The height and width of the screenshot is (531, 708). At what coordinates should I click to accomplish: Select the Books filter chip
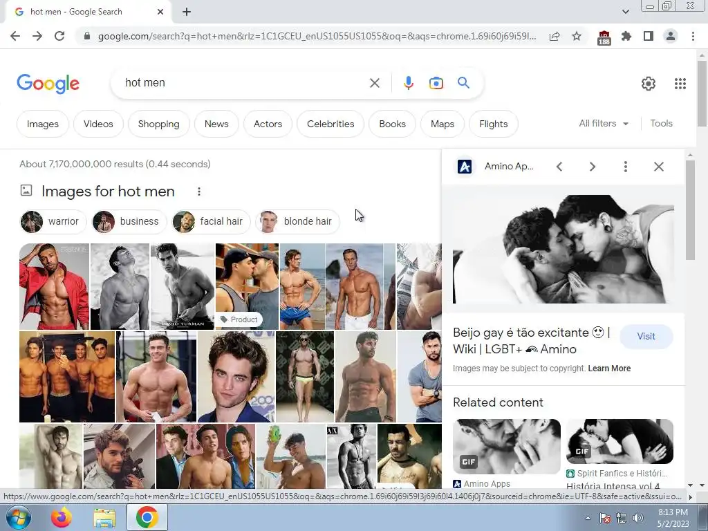tap(393, 124)
